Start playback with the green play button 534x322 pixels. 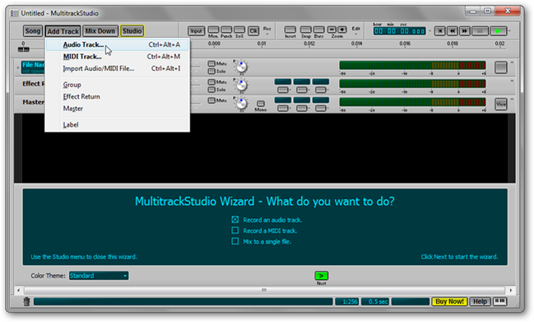click(x=499, y=31)
